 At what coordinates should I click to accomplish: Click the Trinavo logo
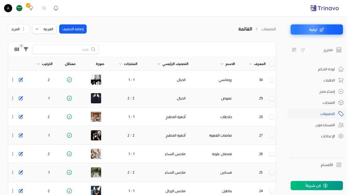[324, 8]
